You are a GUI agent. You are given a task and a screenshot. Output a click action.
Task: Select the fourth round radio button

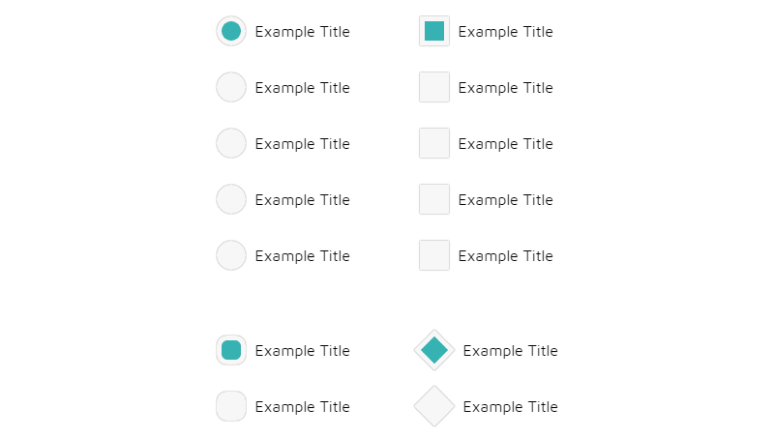231,199
